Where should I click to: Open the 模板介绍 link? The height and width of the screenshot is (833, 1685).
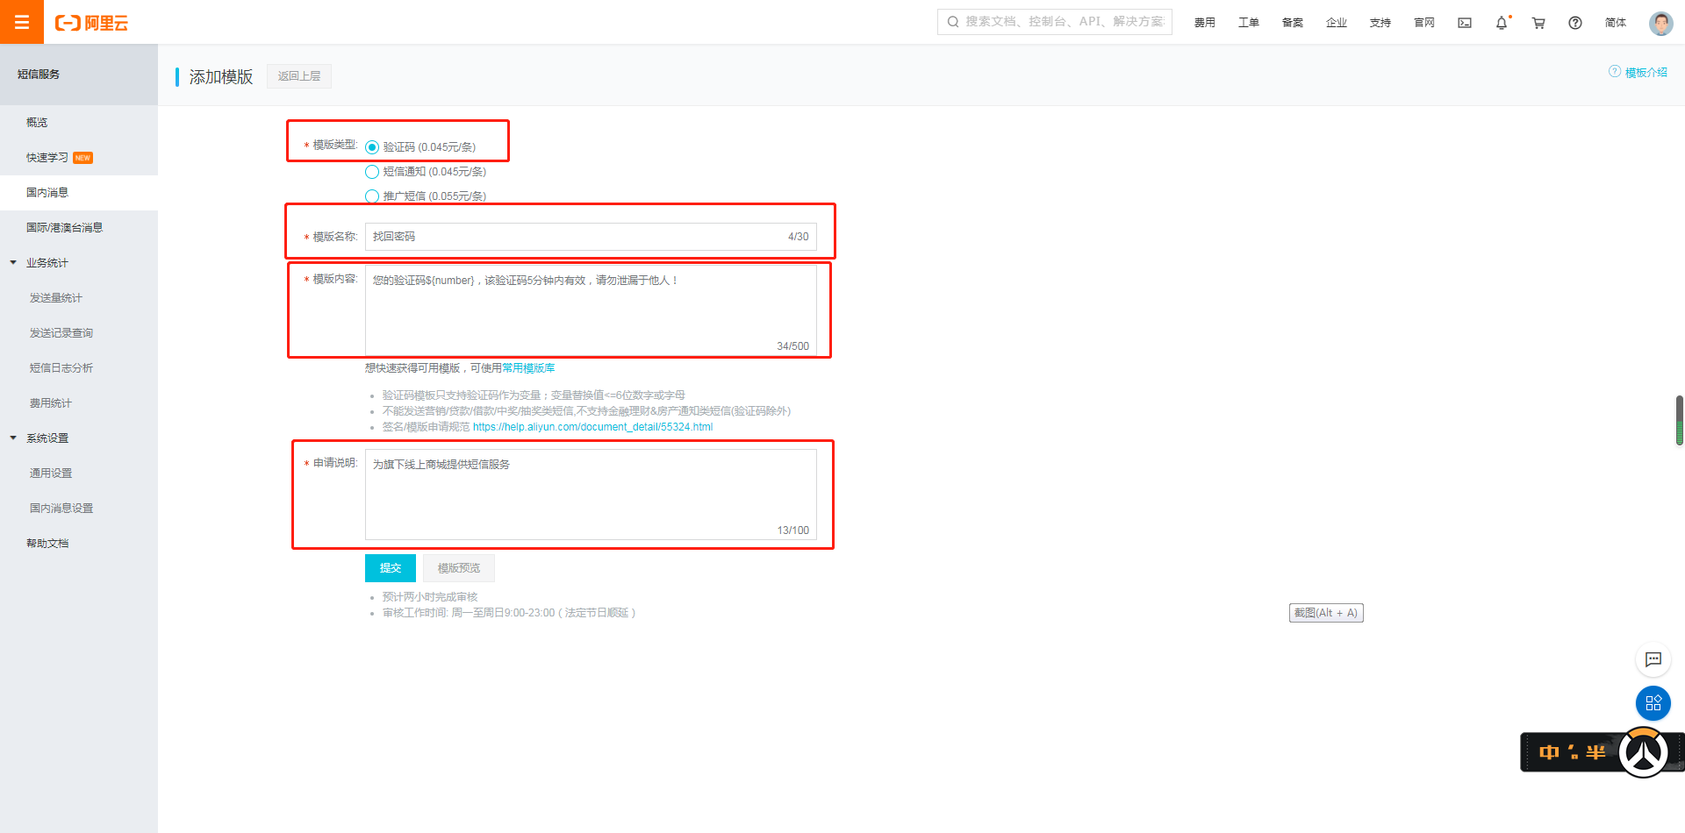click(x=1646, y=73)
